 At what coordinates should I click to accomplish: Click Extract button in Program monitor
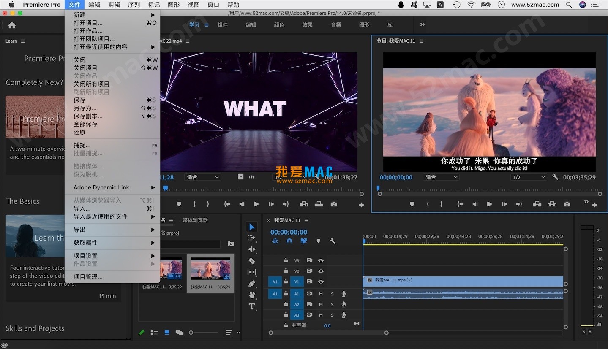pos(552,204)
